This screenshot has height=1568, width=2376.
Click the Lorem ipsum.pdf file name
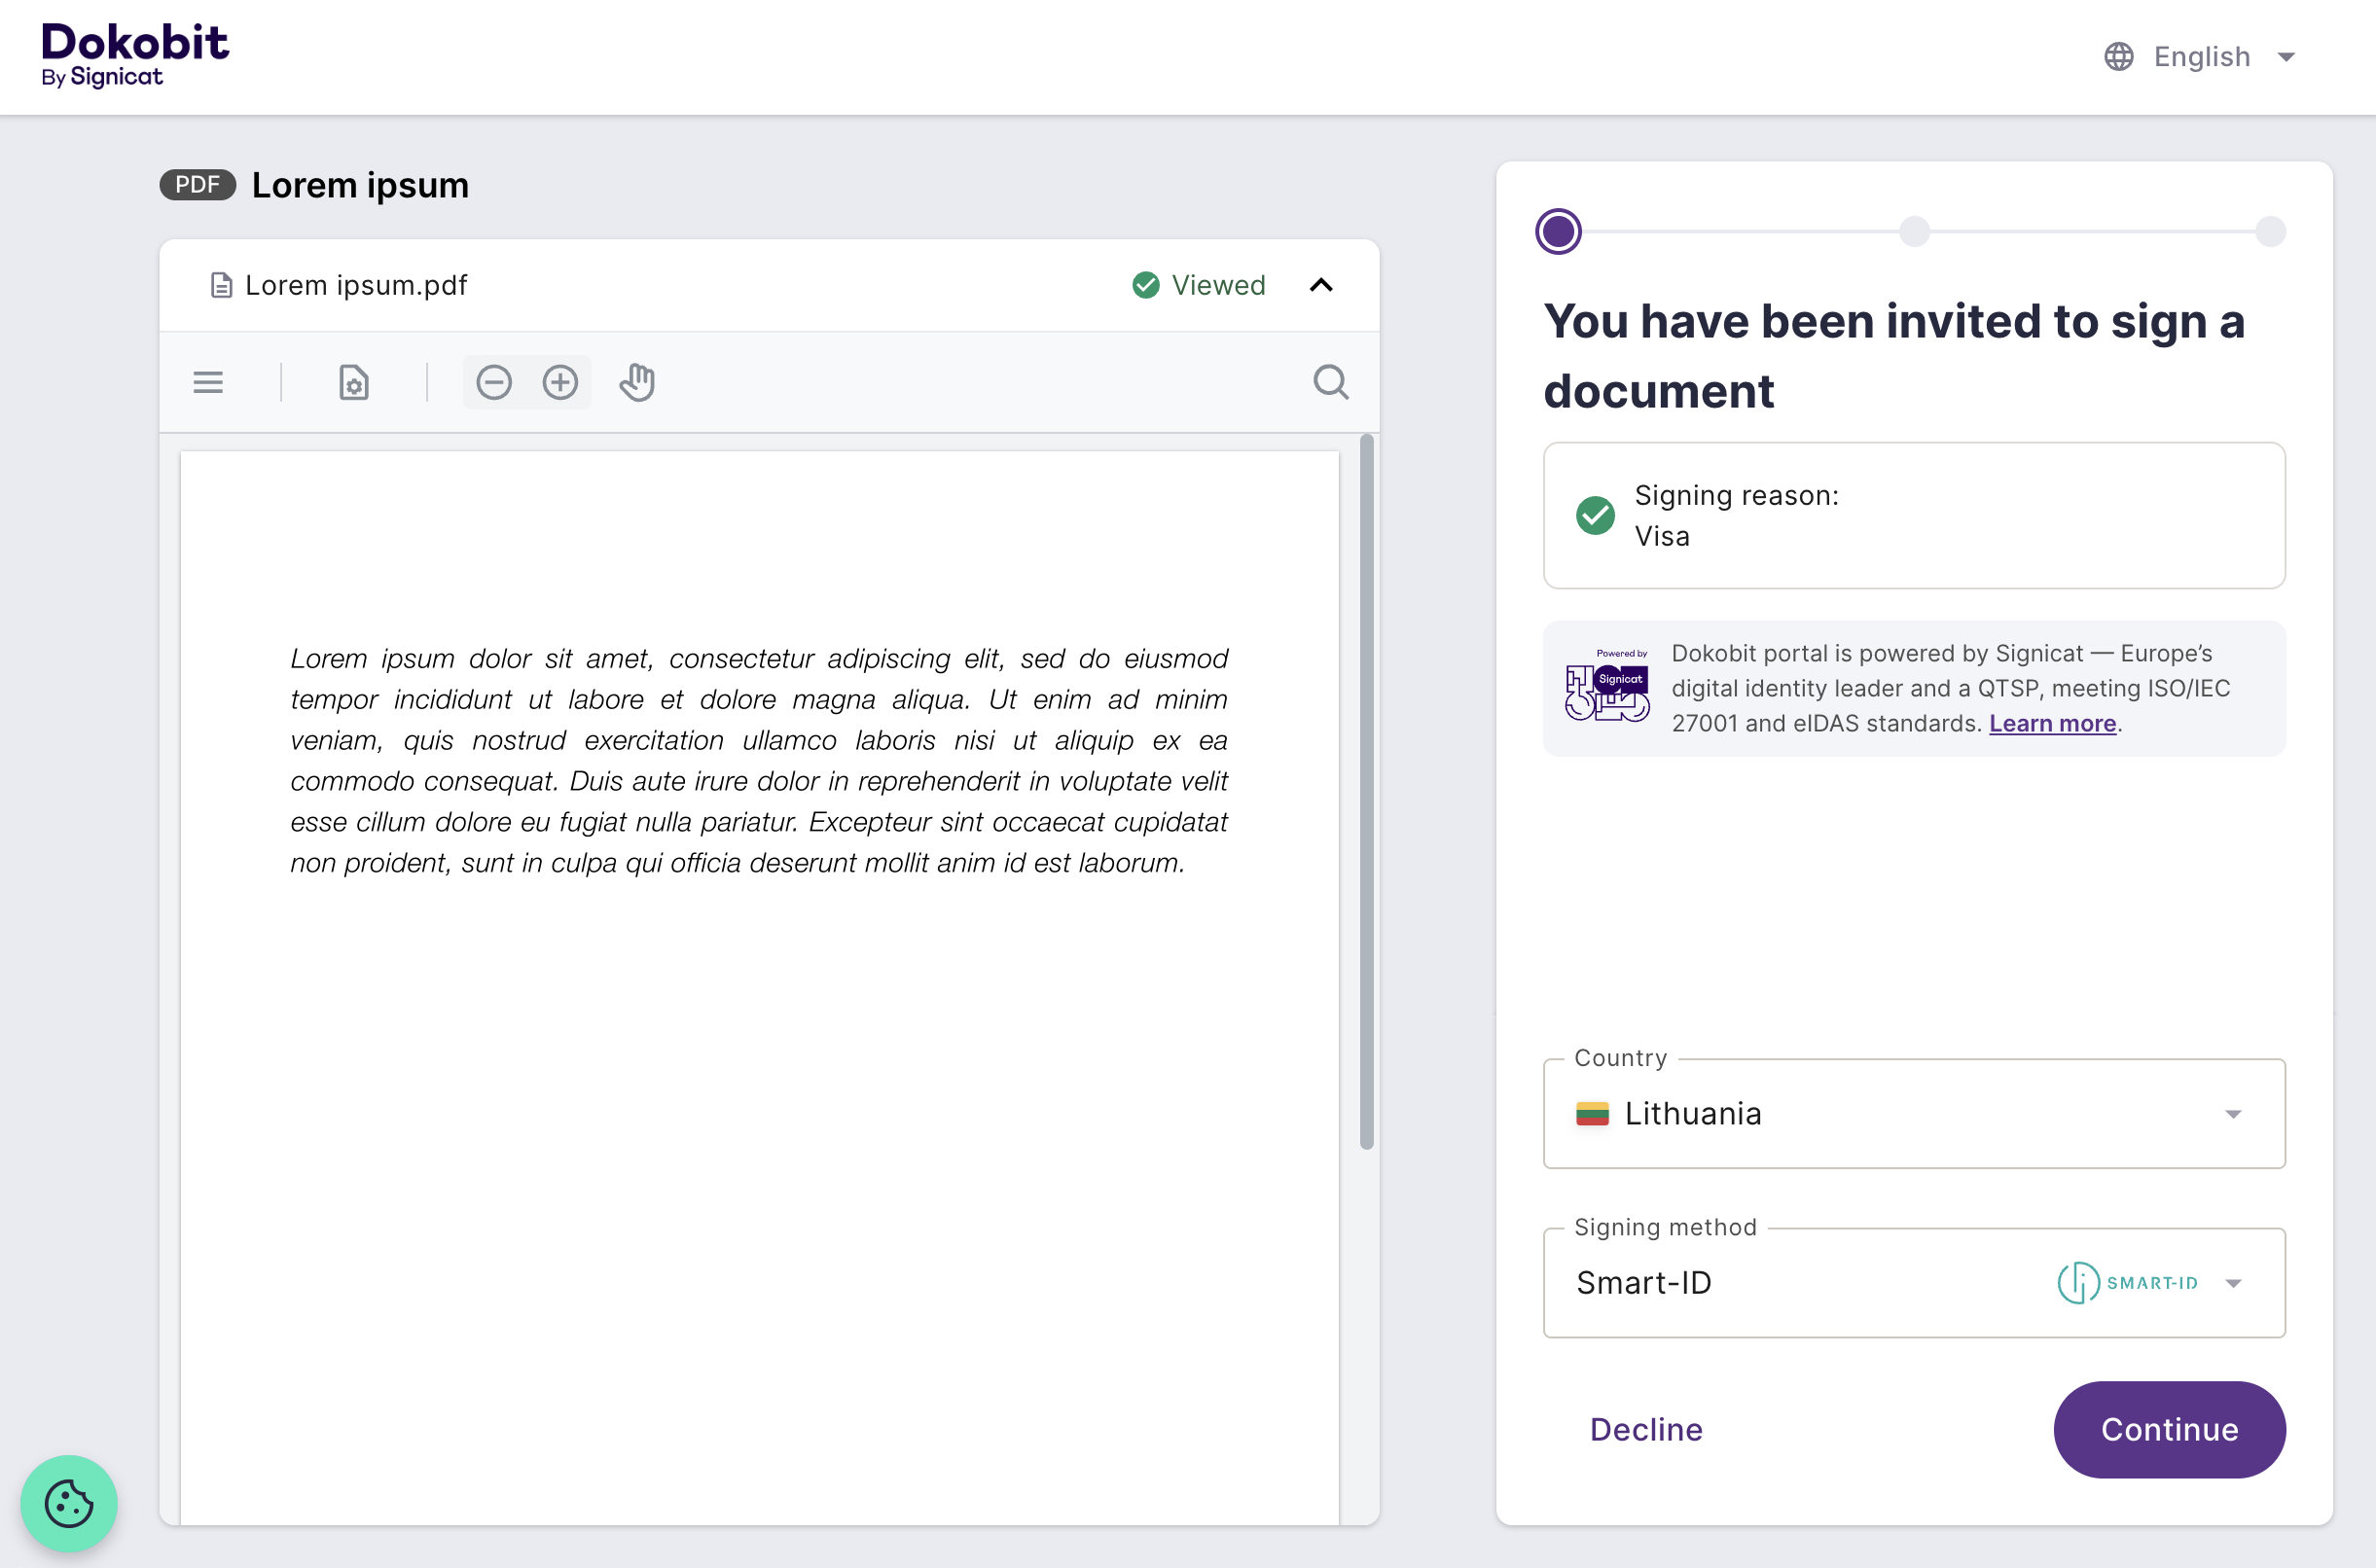tap(356, 286)
